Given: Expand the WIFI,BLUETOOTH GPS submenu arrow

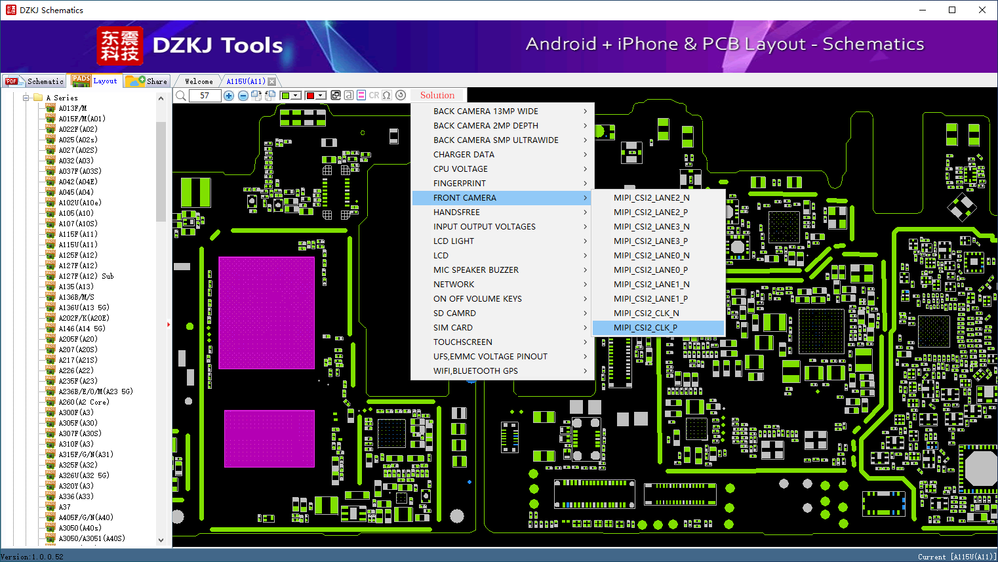Looking at the screenshot, I should 586,371.
